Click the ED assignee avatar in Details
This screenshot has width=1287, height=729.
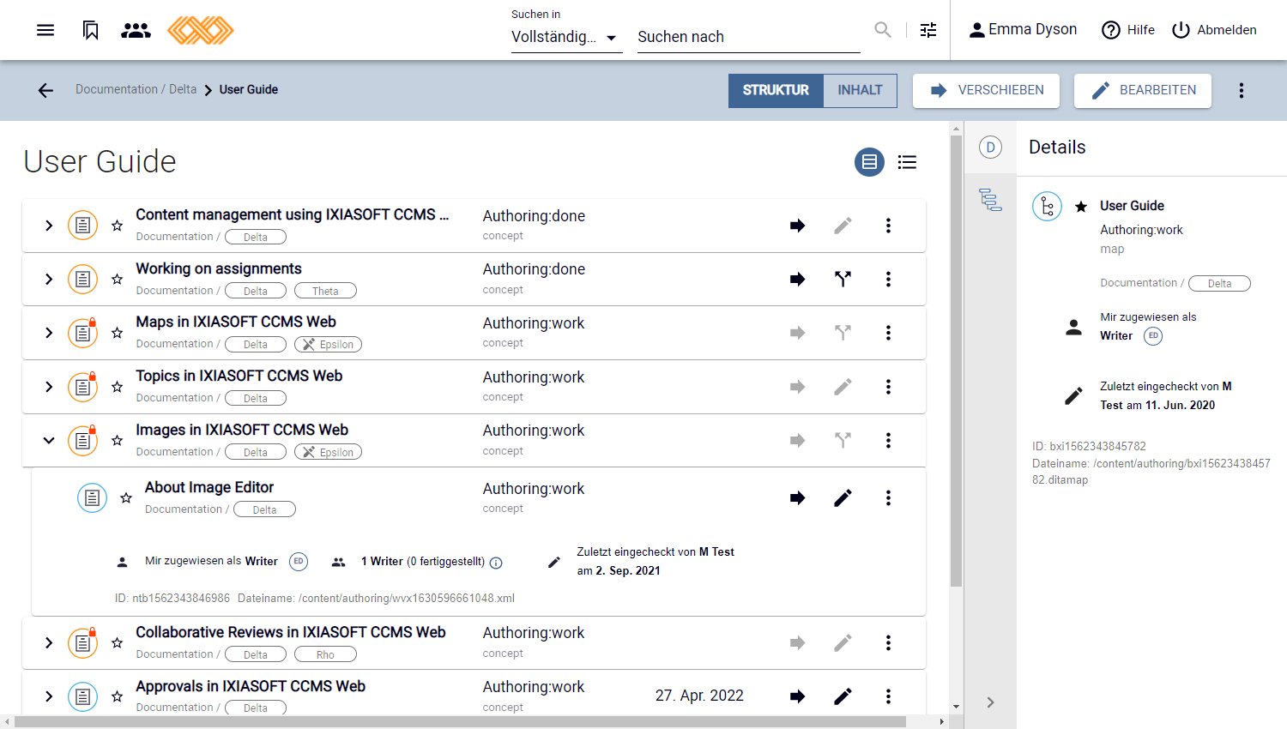(x=1153, y=336)
